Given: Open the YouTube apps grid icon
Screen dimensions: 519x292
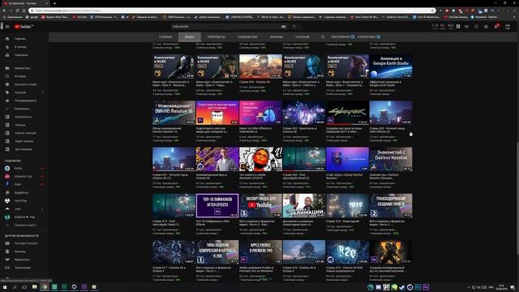Looking at the screenshot, I should pos(476,27).
